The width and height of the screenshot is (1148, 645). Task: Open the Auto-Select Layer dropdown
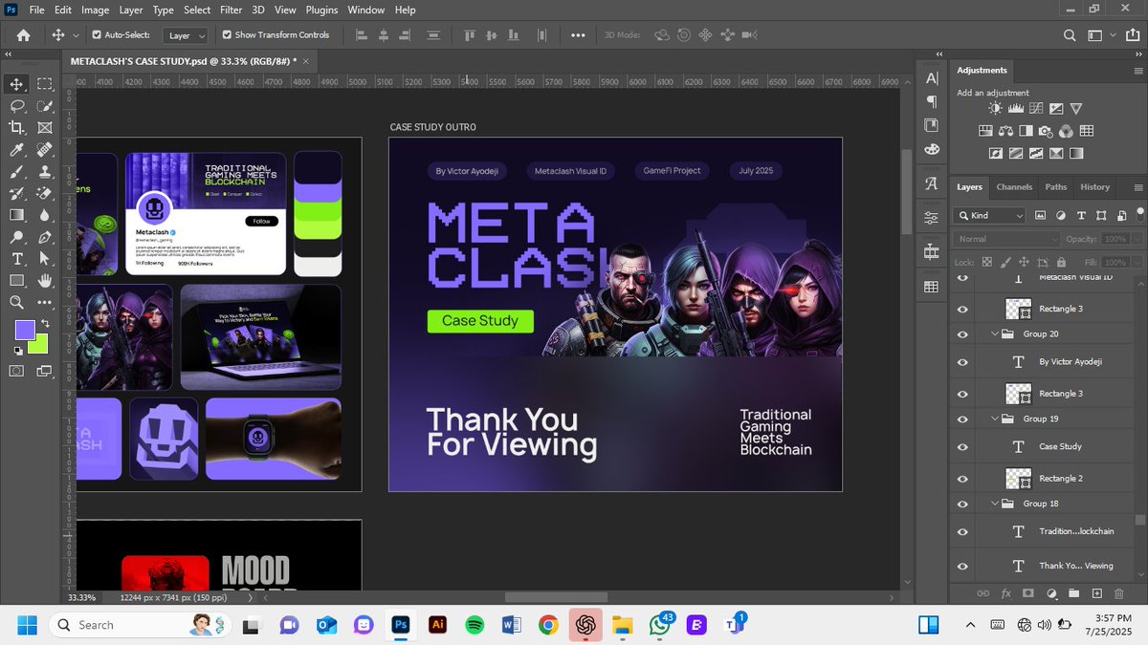coord(186,35)
